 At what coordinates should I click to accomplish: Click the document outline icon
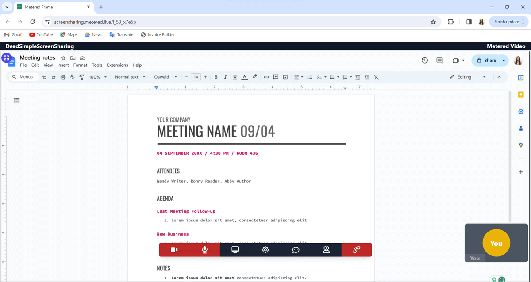click(17, 100)
